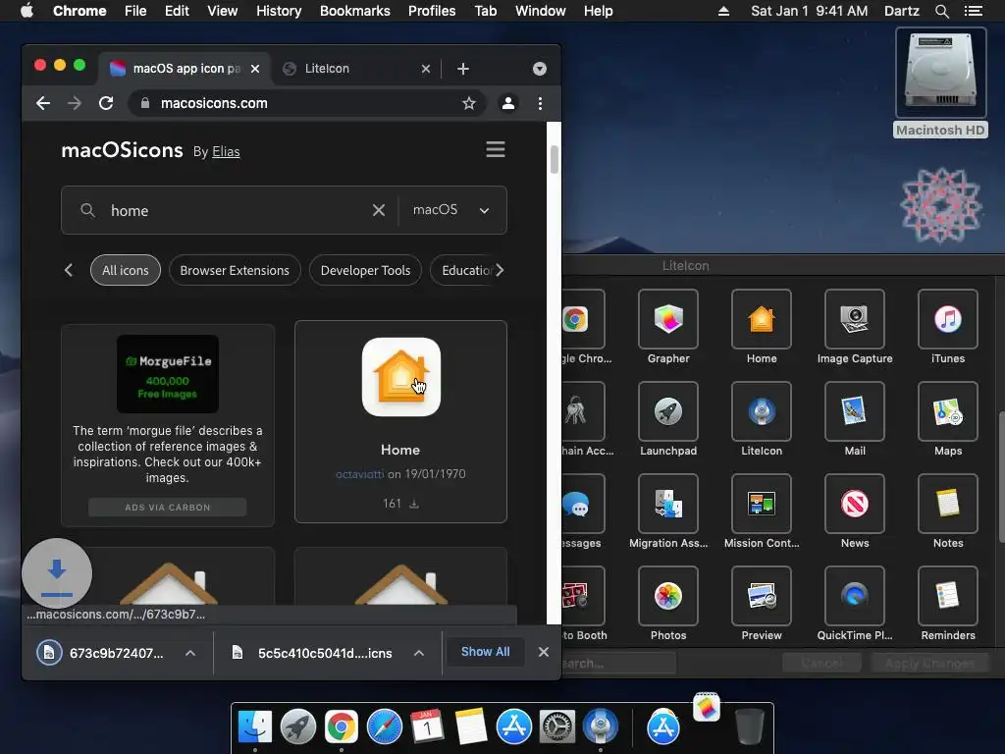Viewport: 1005px width, 754px height.
Task: Open the macOSicons hamburger menu
Action: tap(496, 149)
